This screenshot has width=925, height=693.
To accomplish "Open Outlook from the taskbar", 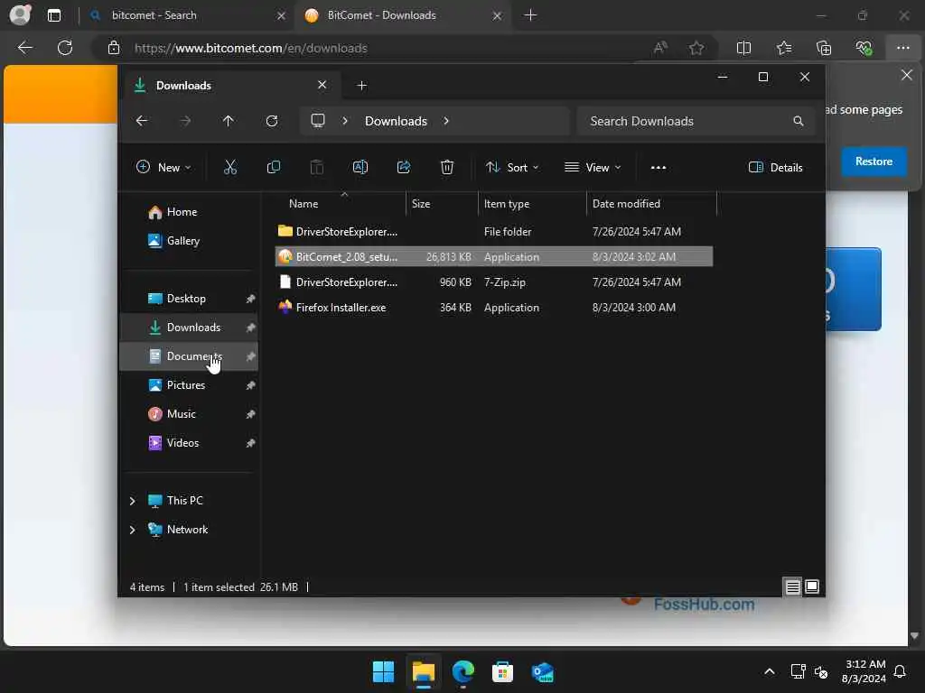I will (x=542, y=671).
